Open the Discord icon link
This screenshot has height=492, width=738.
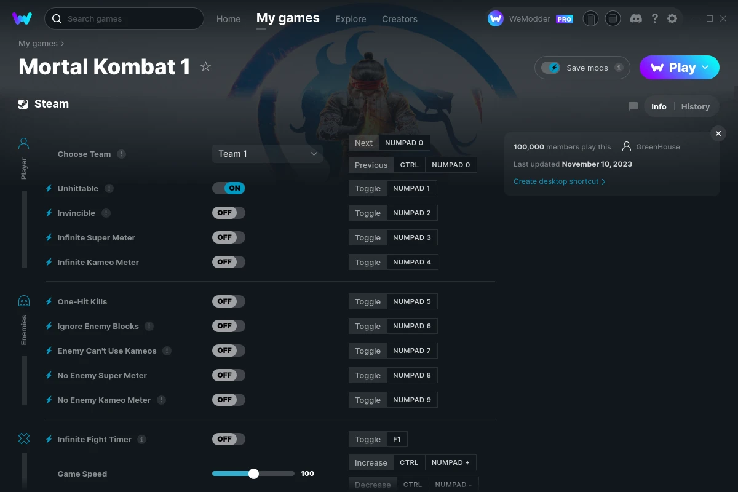pos(637,19)
